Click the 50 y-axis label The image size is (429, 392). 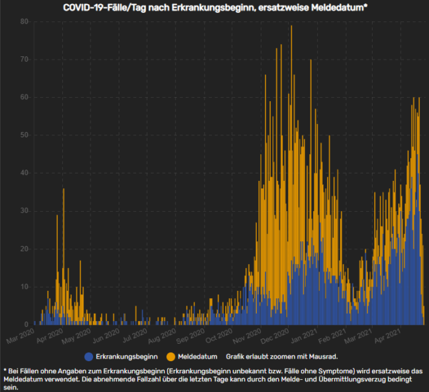pos(24,135)
